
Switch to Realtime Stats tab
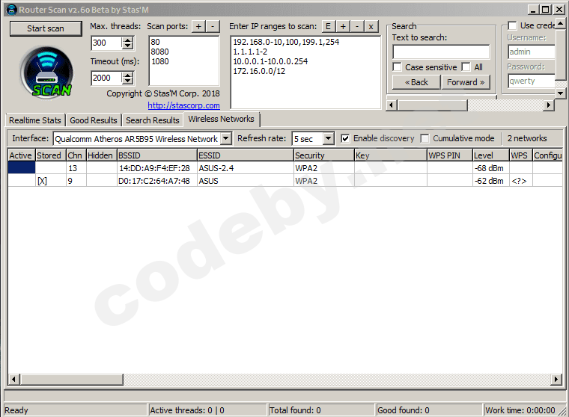pos(35,120)
